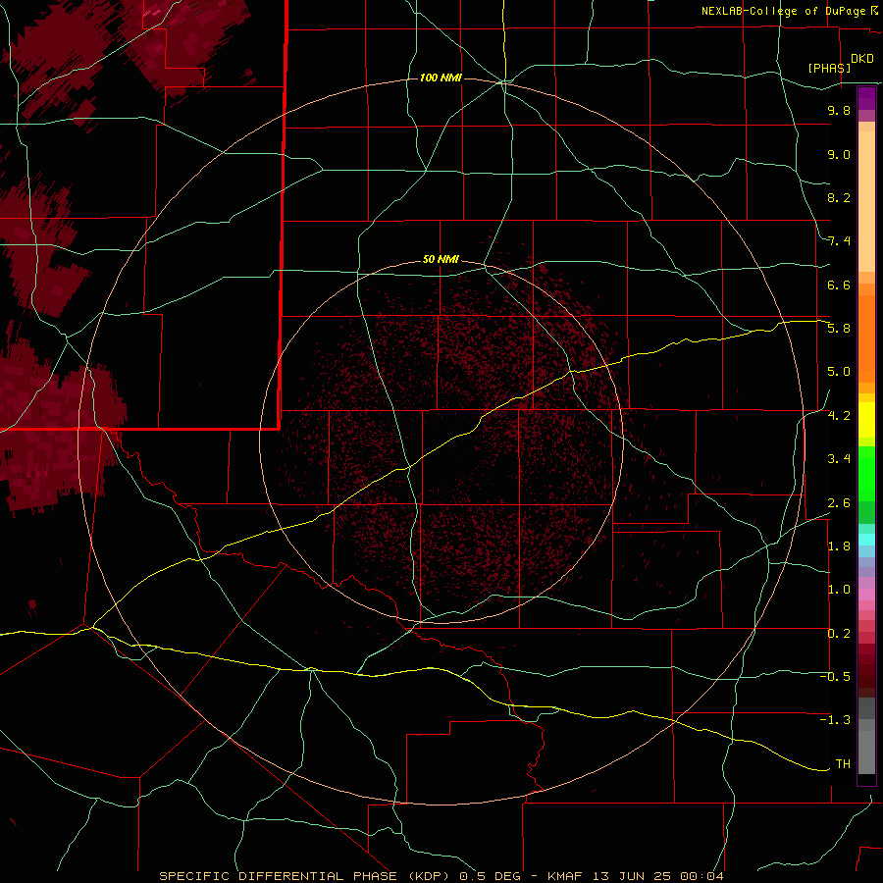Click the 1.8 scale label
Image resolution: width=883 pixels, height=883 pixels.
(x=839, y=546)
